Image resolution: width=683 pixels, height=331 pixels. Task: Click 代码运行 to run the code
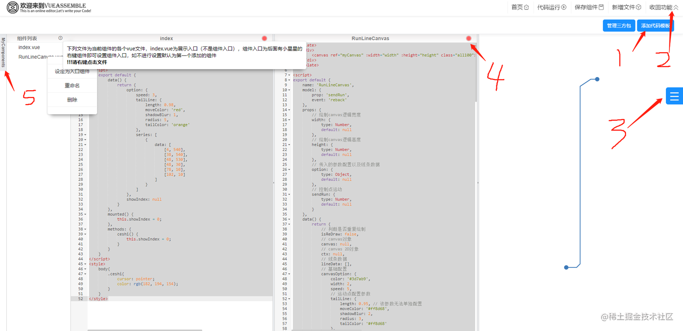(x=552, y=7)
